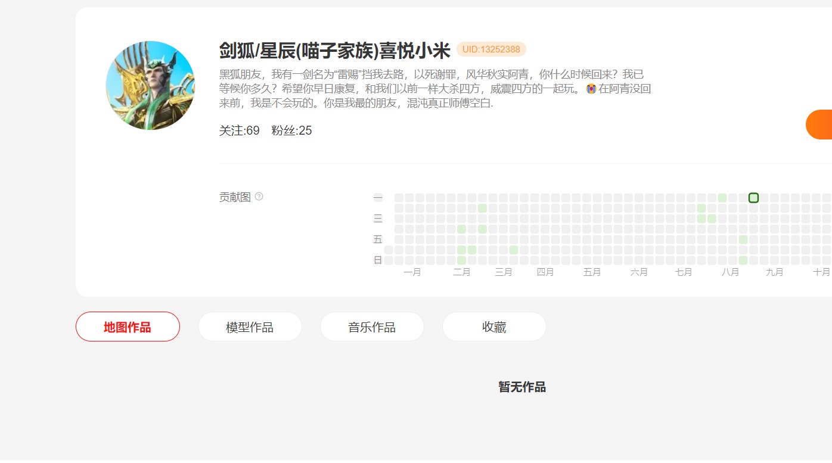832x463 pixels.
Task: Click the 四月 month label
Action: click(545, 272)
